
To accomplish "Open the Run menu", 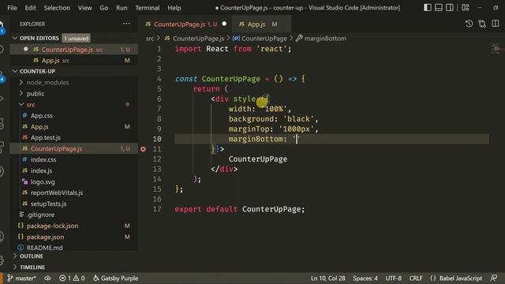I will (122, 8).
